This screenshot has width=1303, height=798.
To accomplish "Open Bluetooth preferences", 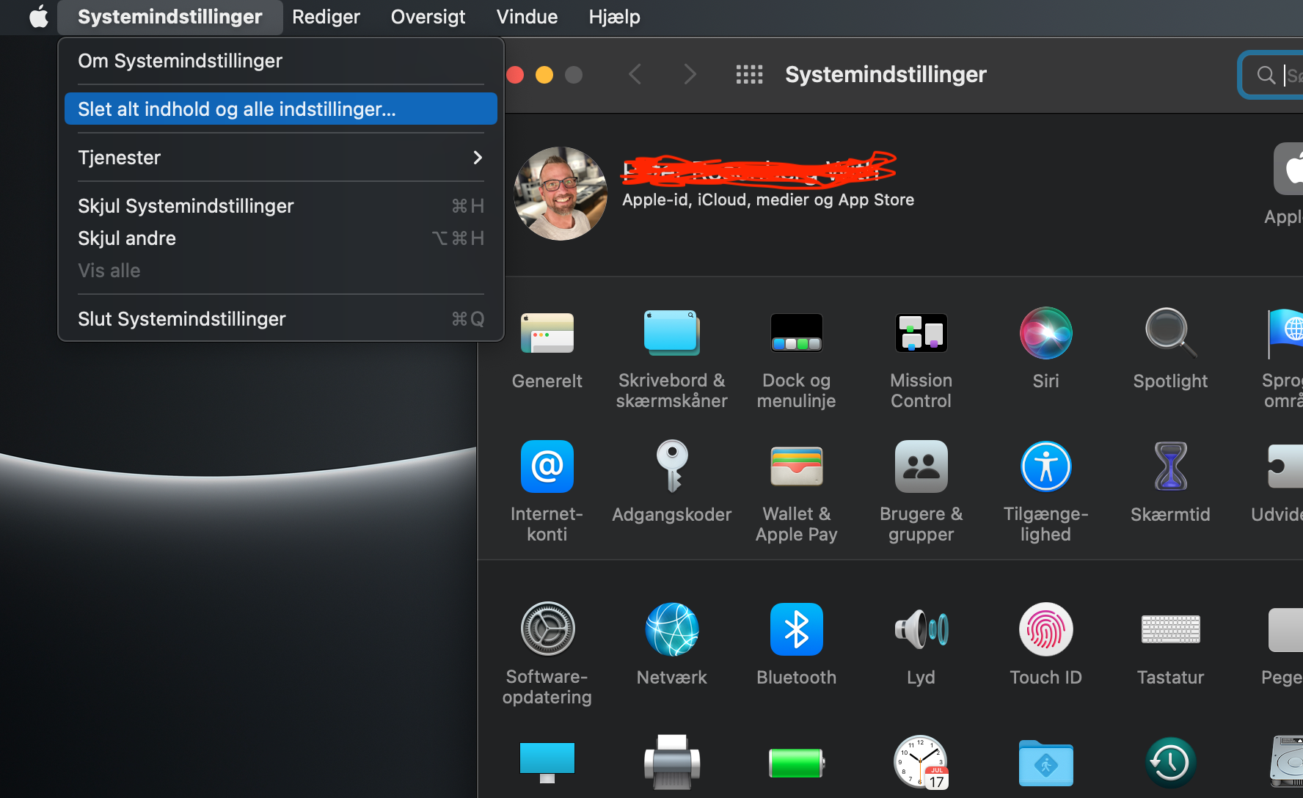I will point(796,629).
